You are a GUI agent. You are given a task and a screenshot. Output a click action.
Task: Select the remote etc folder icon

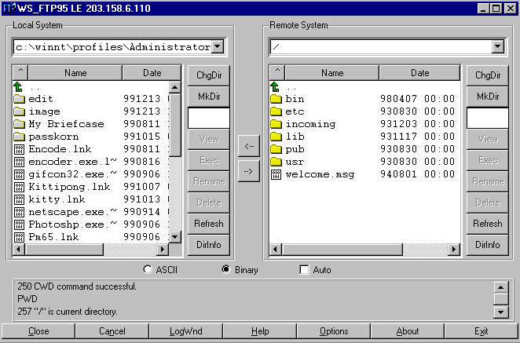(276, 111)
